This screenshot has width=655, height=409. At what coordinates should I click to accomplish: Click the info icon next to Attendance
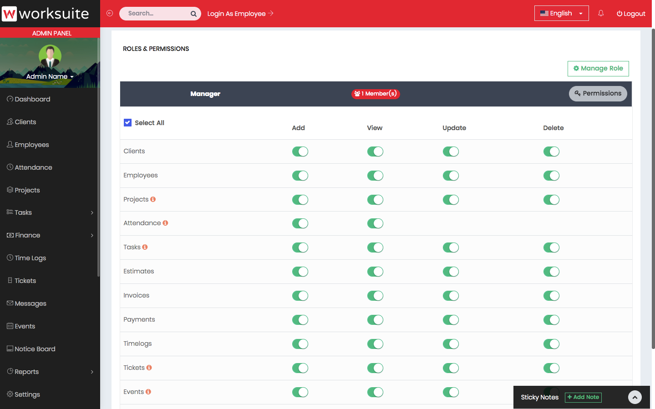pyautogui.click(x=165, y=223)
